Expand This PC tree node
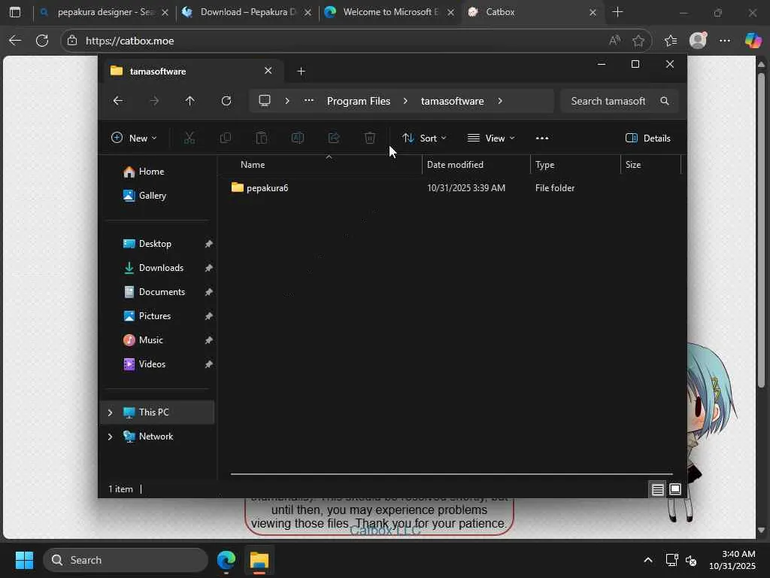770x578 pixels. (110, 412)
